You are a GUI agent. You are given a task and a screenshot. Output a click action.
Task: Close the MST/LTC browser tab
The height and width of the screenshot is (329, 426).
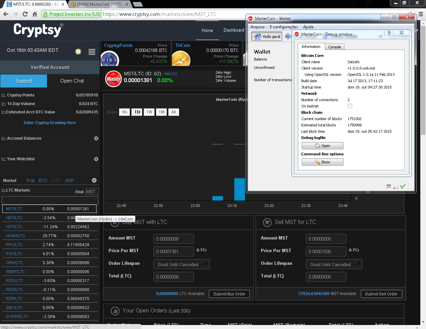[x=63, y=4]
